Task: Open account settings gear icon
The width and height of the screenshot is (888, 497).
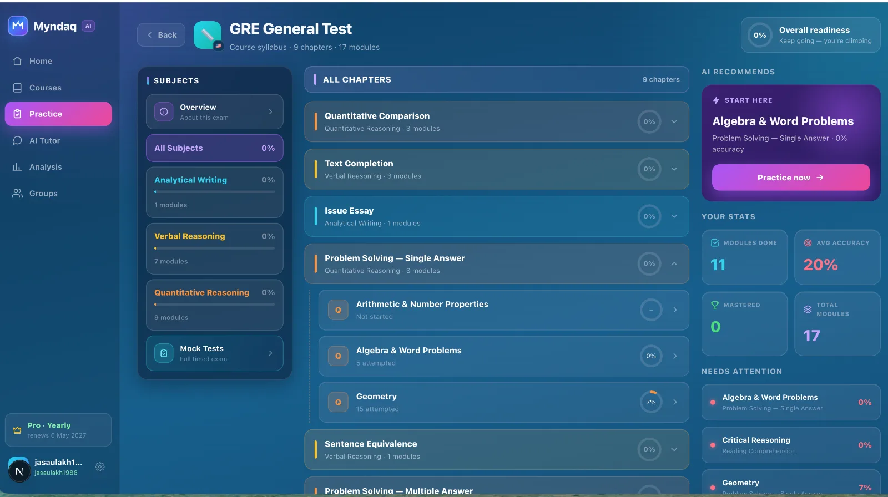Action: [100, 467]
